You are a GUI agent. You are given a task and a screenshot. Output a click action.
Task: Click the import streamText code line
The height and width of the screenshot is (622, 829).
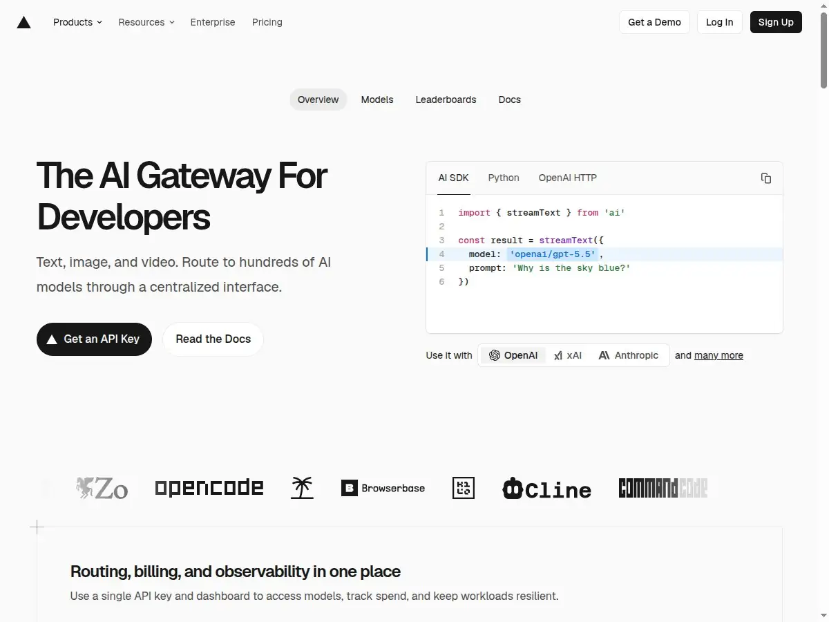coord(542,213)
